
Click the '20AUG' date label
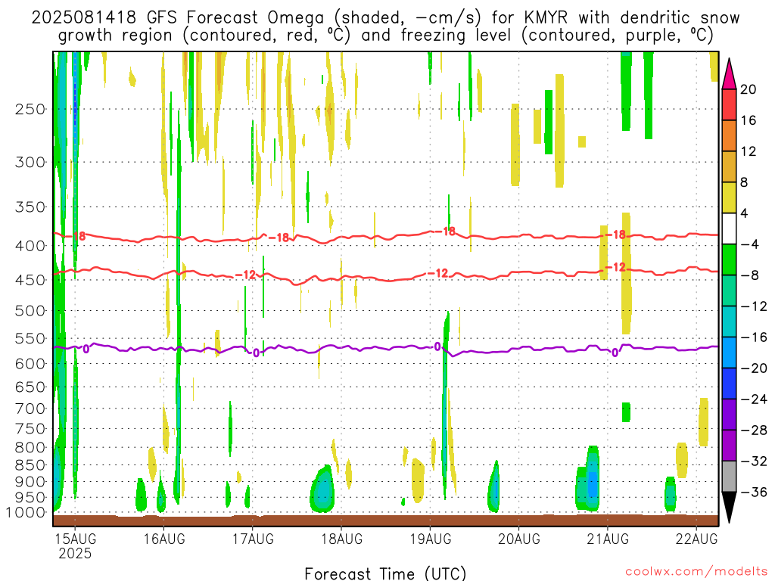(519, 539)
